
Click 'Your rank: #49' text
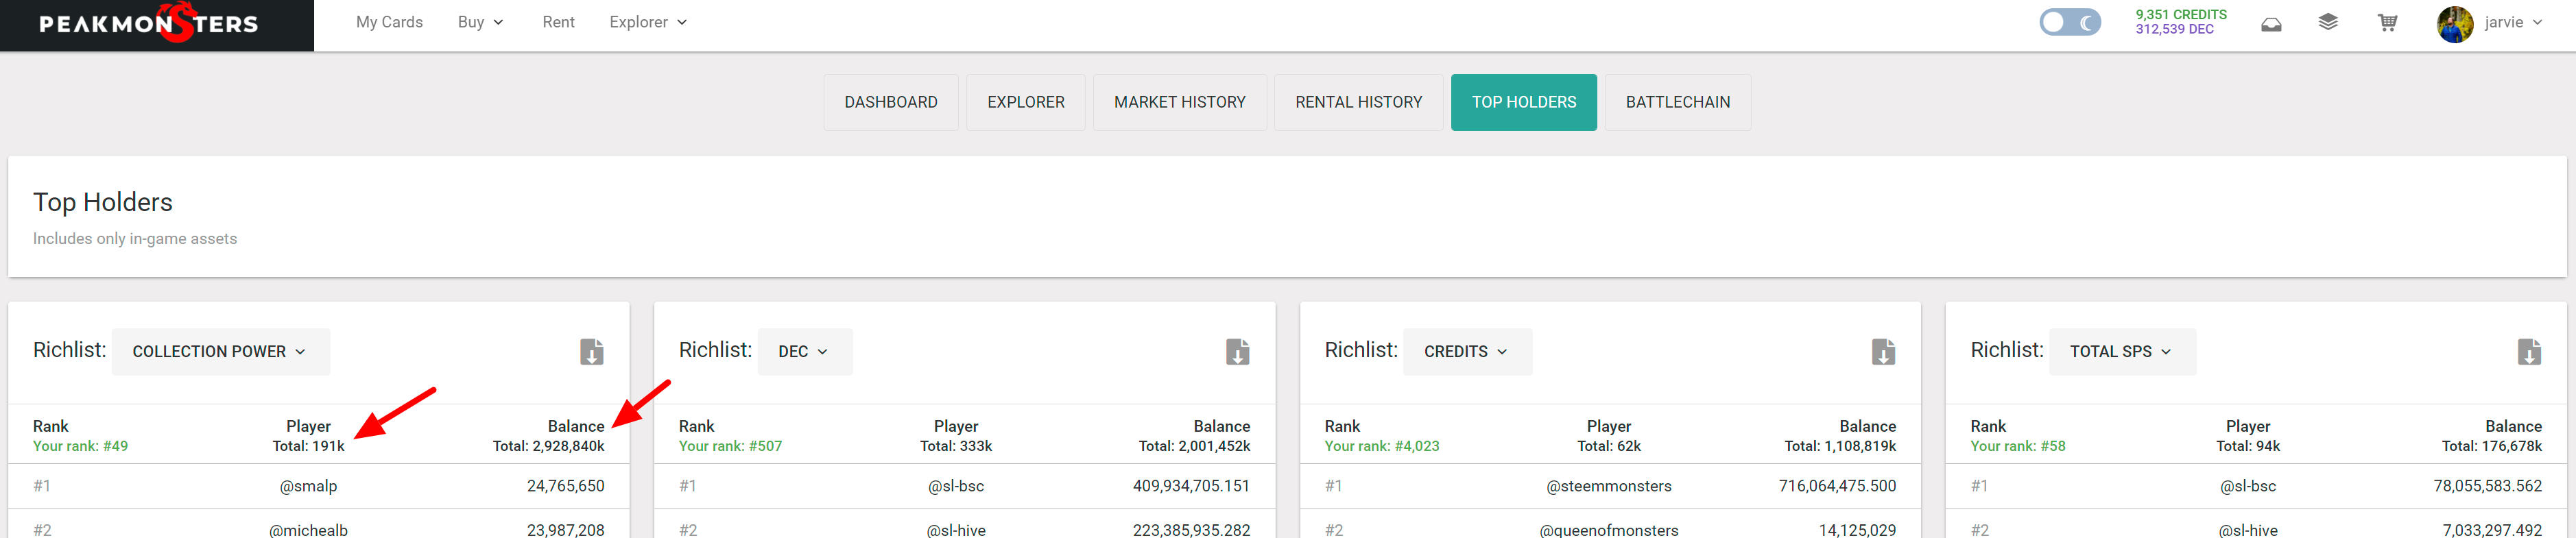(x=80, y=446)
